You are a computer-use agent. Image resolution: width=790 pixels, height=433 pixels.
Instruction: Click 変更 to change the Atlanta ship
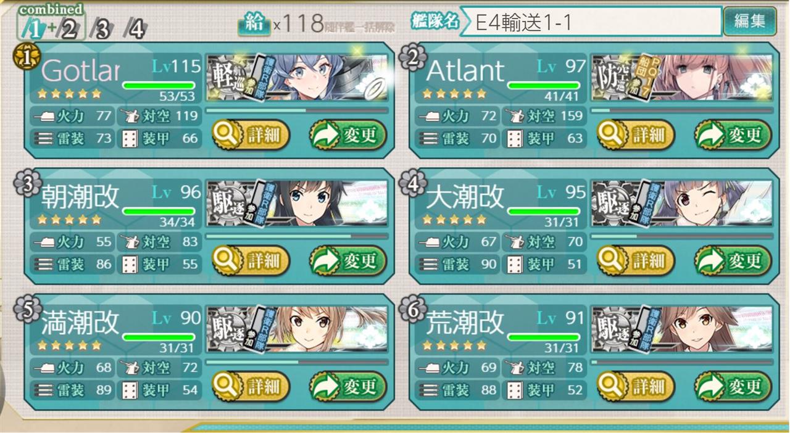point(733,135)
